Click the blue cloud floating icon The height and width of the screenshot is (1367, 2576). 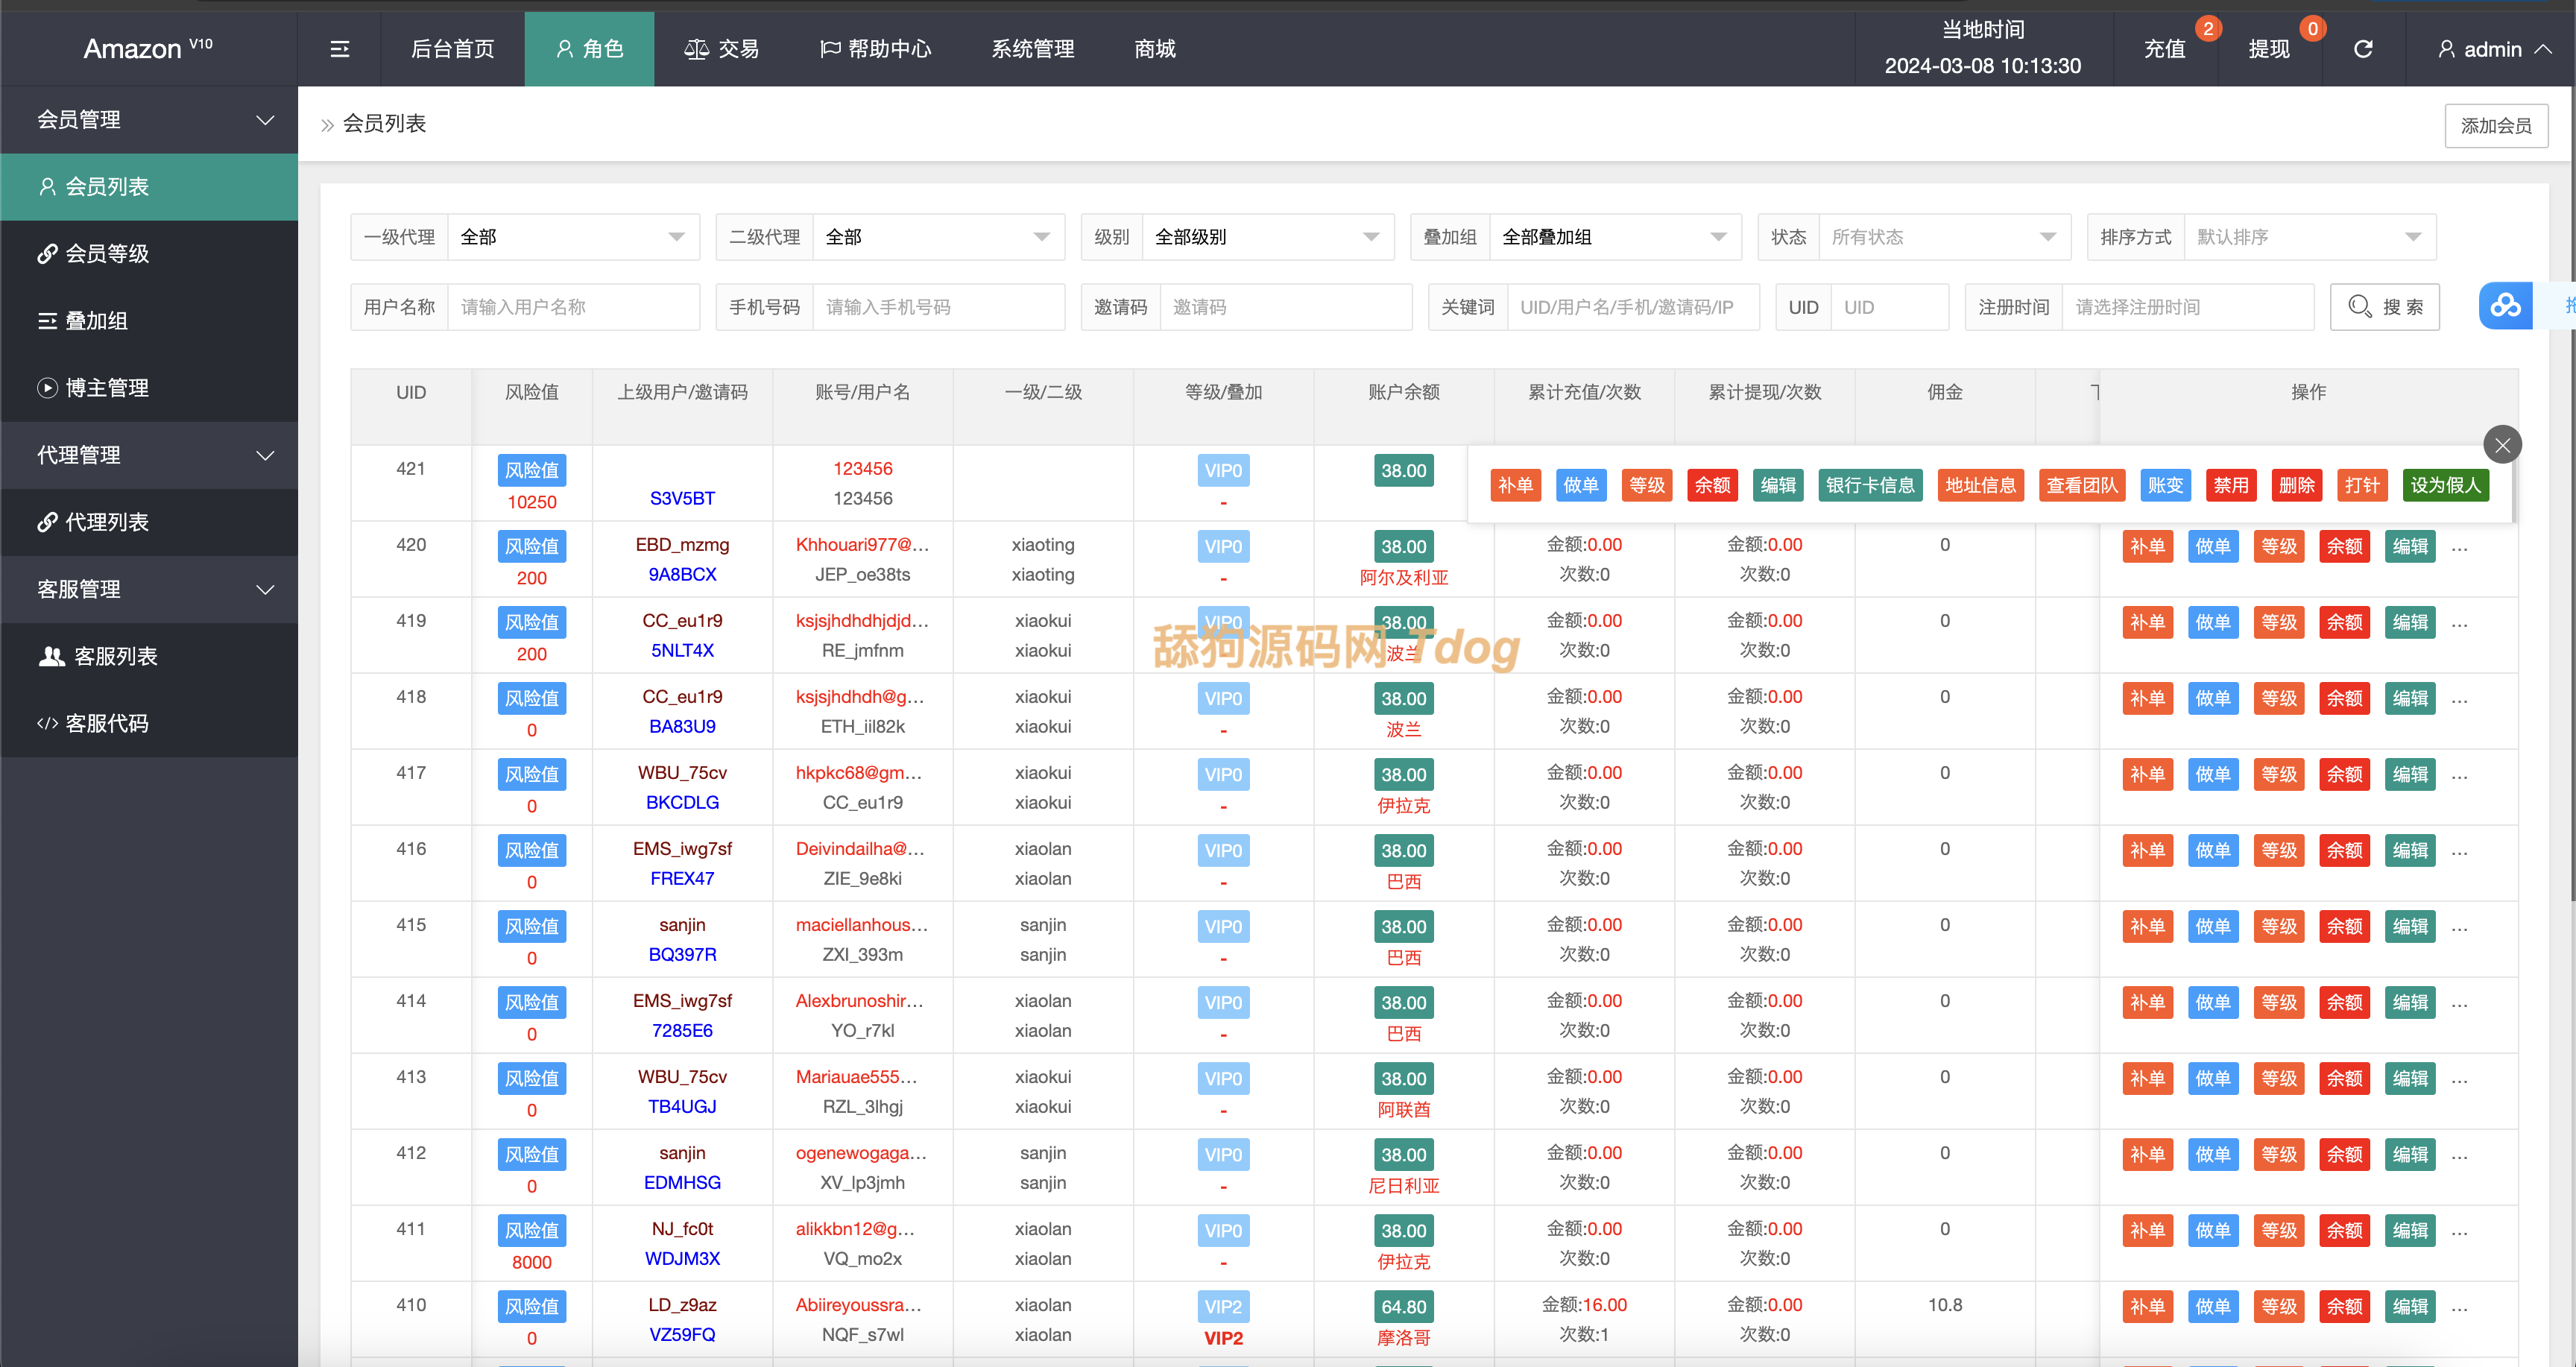2505,306
